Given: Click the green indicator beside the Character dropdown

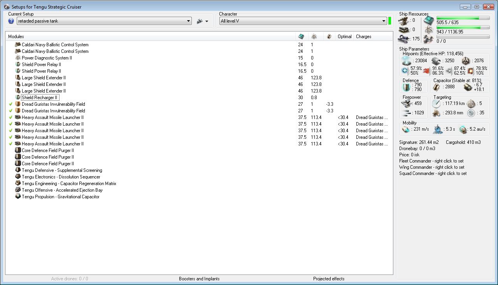Looking at the screenshot, I should pos(390,21).
